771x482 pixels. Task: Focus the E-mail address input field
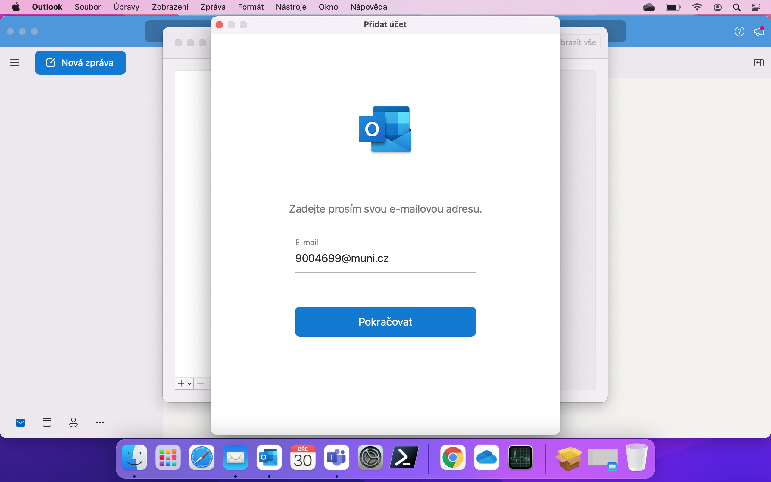(385, 258)
